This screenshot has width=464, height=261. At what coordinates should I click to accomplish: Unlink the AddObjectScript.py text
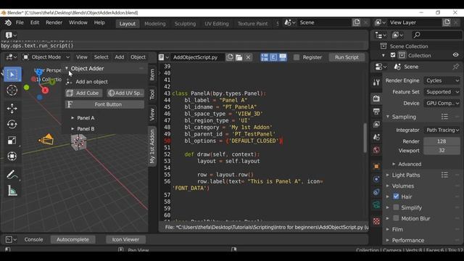(248, 57)
